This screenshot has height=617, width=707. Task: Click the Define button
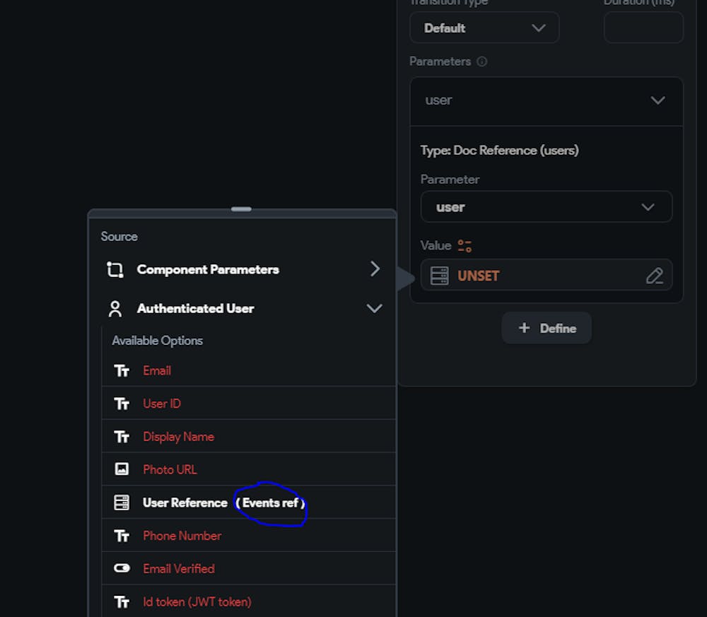[x=546, y=327]
